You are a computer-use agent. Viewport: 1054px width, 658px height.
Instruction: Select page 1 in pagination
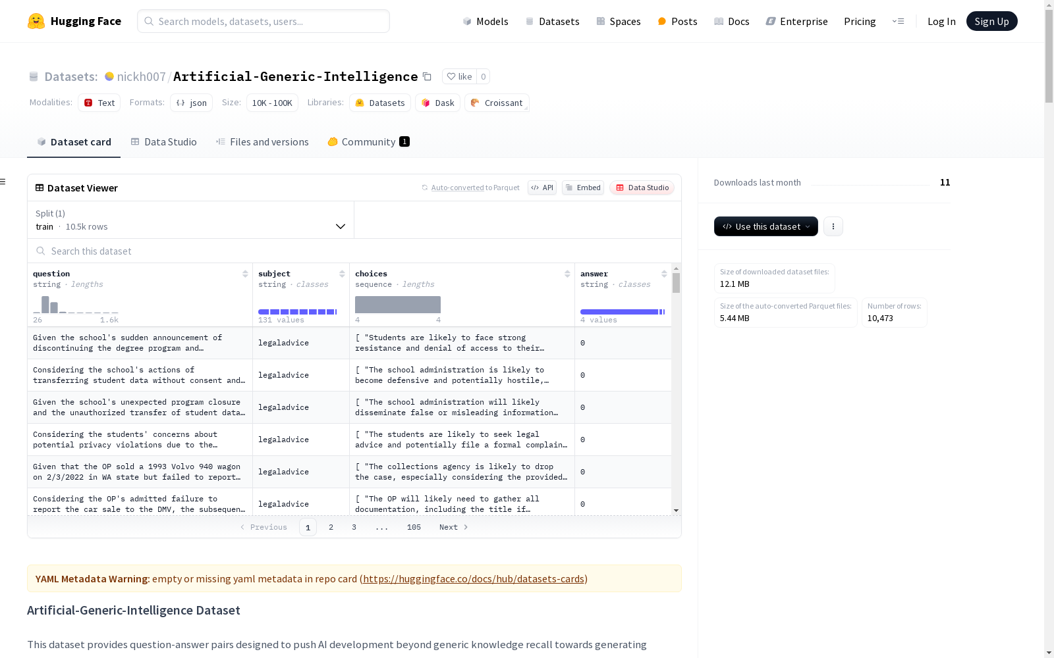(308, 527)
